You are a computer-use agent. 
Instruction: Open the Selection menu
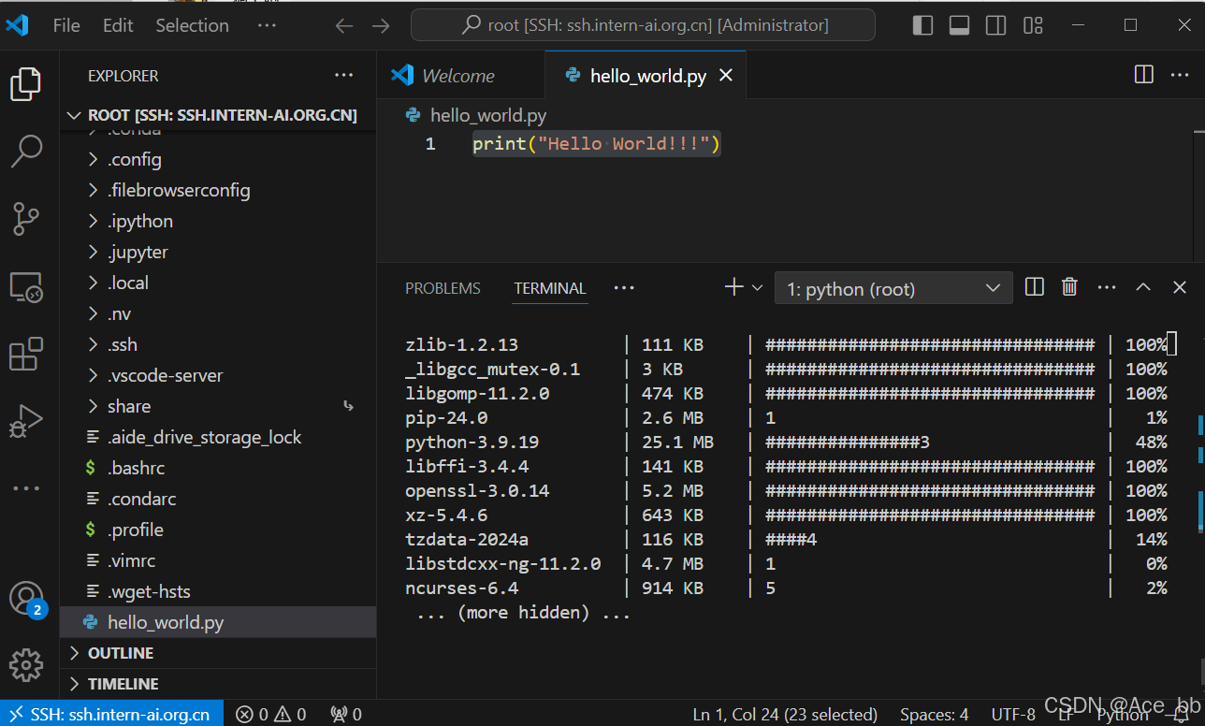tap(192, 25)
